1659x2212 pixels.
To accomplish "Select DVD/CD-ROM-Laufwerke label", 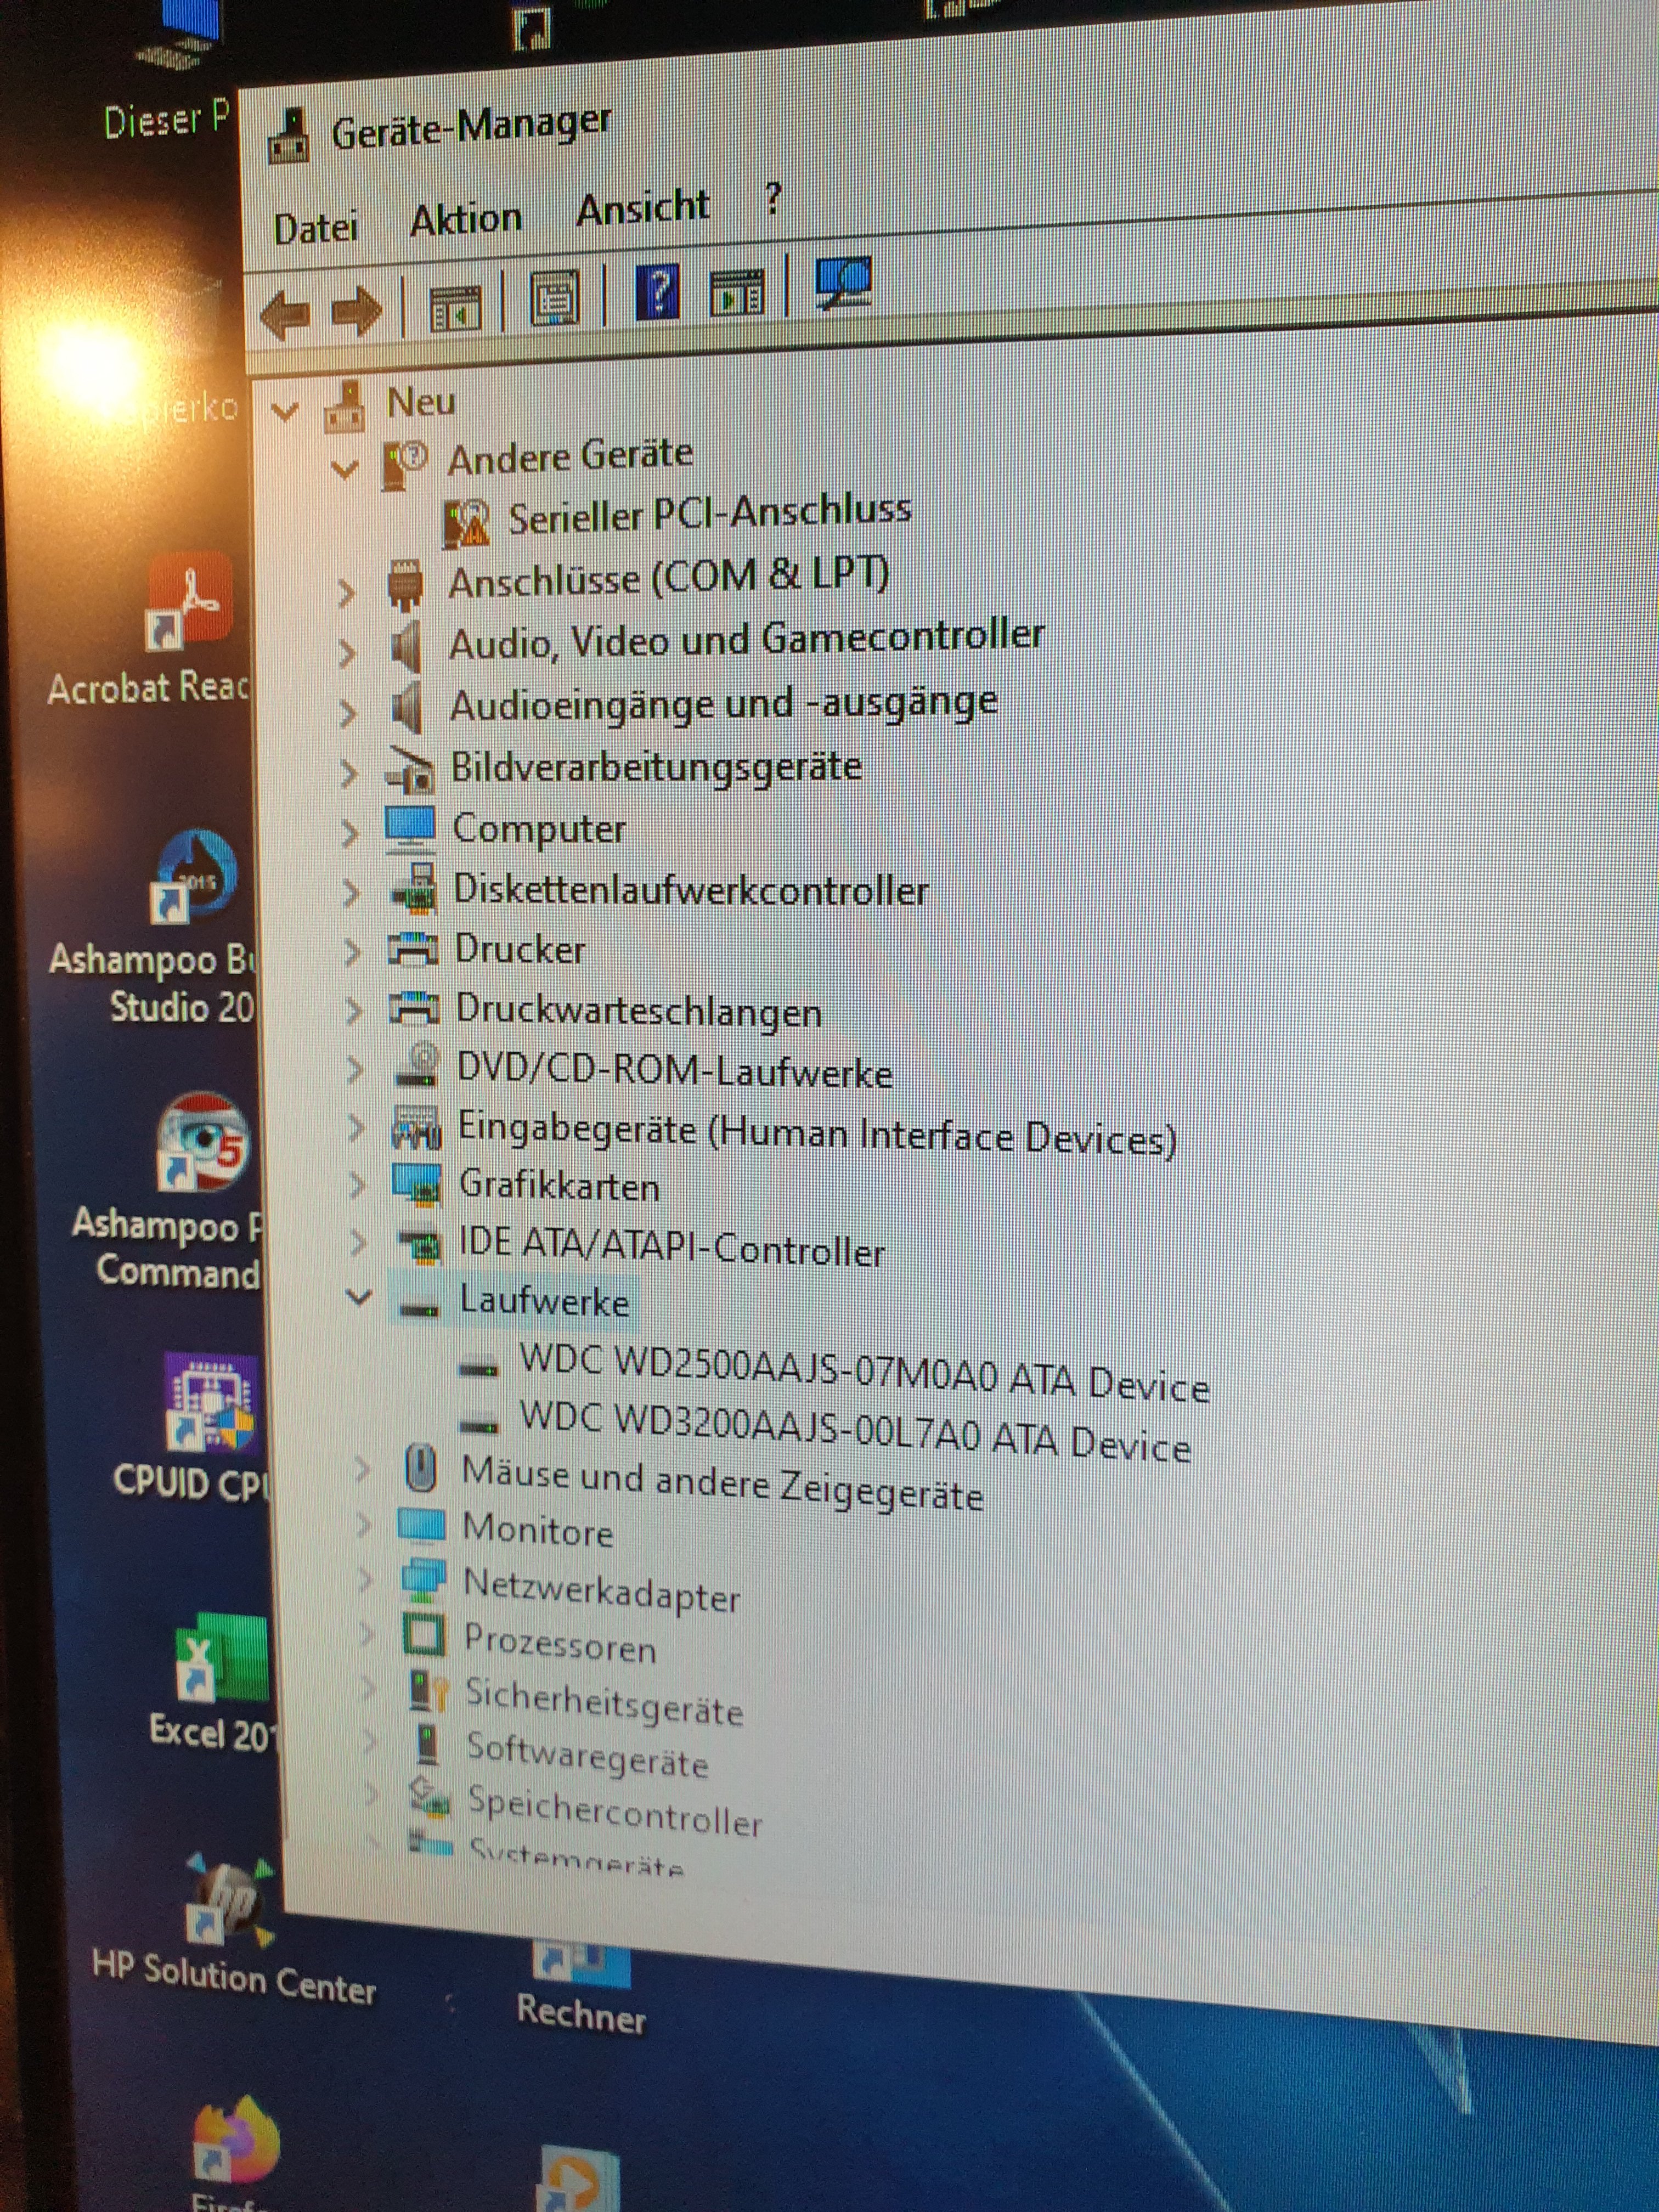I will point(675,1070).
